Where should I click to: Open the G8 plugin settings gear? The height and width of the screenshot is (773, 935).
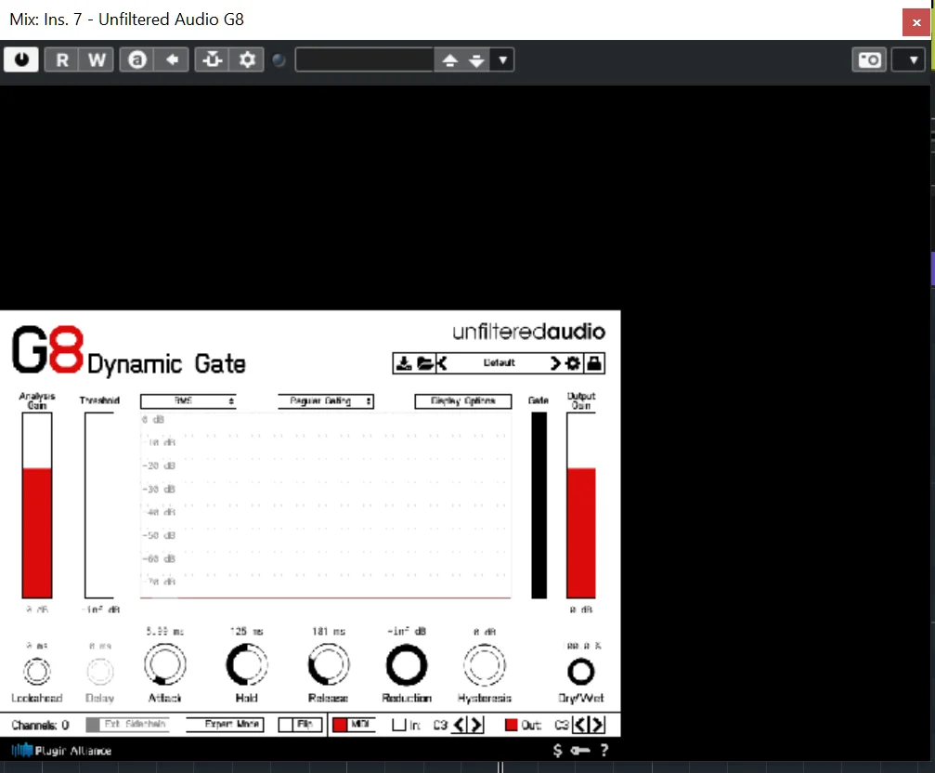573,363
